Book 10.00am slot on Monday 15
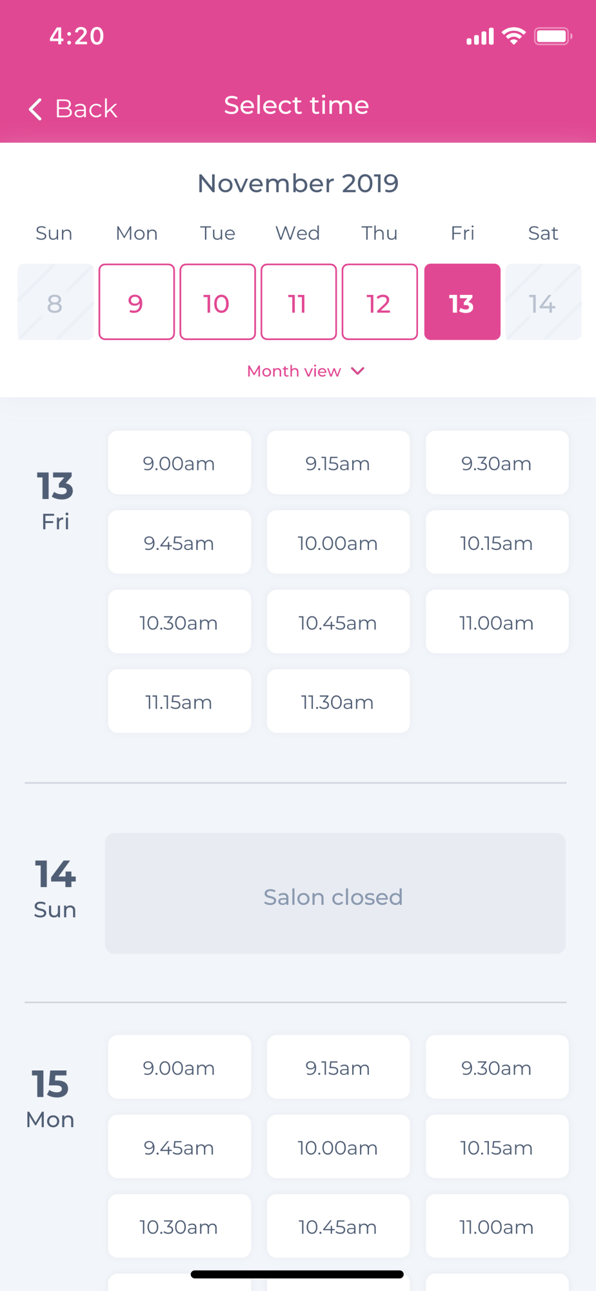Viewport: 596px width, 1291px height. [338, 1147]
